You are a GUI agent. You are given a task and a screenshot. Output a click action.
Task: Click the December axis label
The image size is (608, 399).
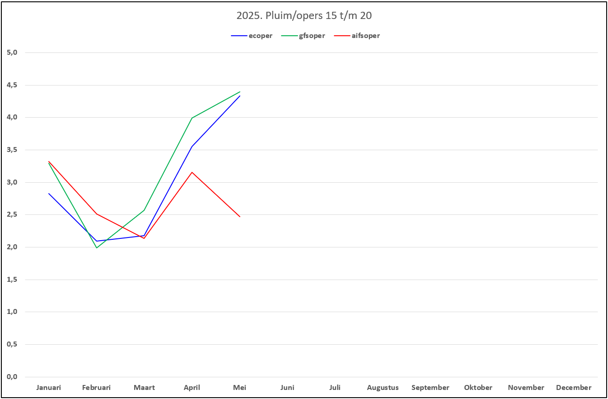574,388
